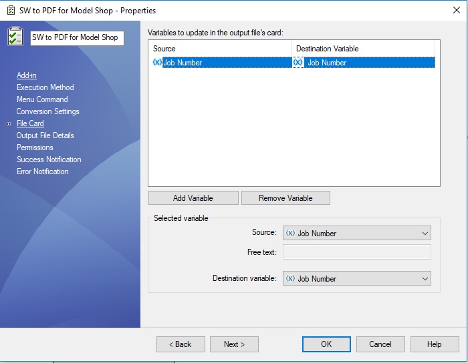Go Back to previous page

pyautogui.click(x=181, y=344)
